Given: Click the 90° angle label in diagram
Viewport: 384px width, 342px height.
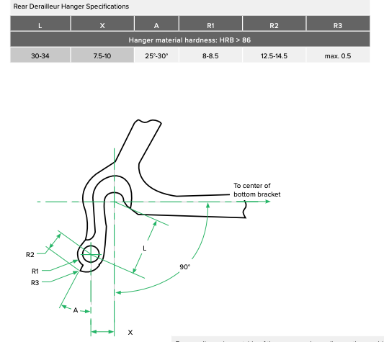Looking at the screenshot, I should pyautogui.click(x=185, y=267).
